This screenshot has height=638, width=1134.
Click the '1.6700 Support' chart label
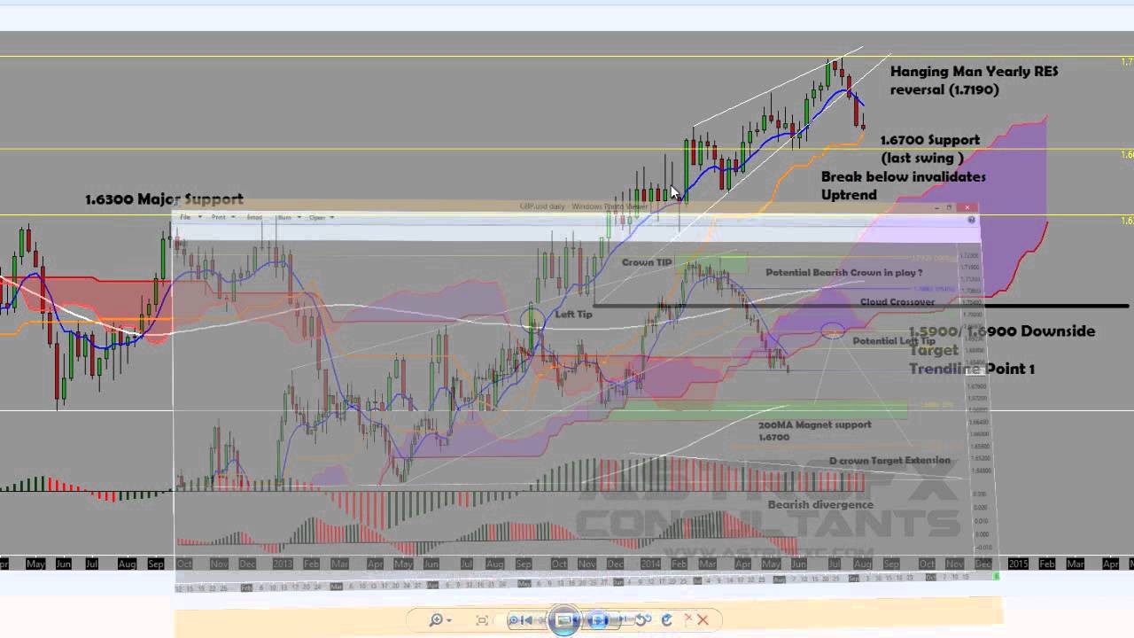(x=929, y=140)
